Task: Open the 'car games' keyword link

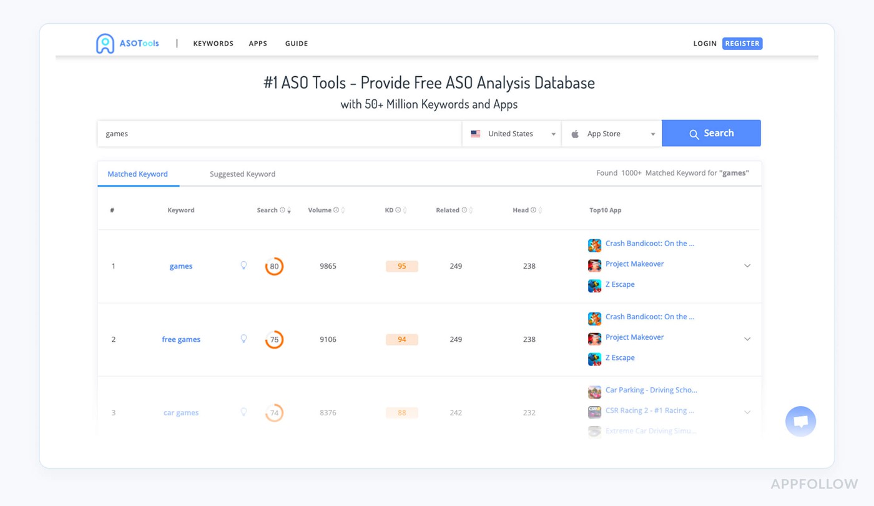Action: (x=181, y=412)
